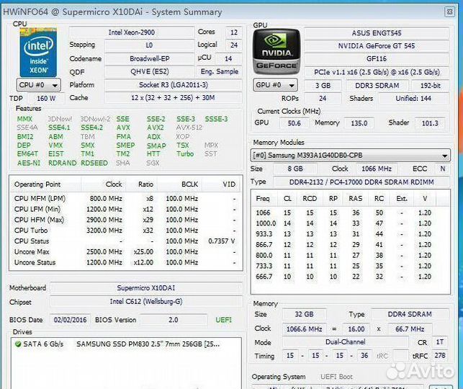Select the 666.7 frequency timing row
Image resolution: width=463 pixels, height=389 pixels.
coord(350,277)
